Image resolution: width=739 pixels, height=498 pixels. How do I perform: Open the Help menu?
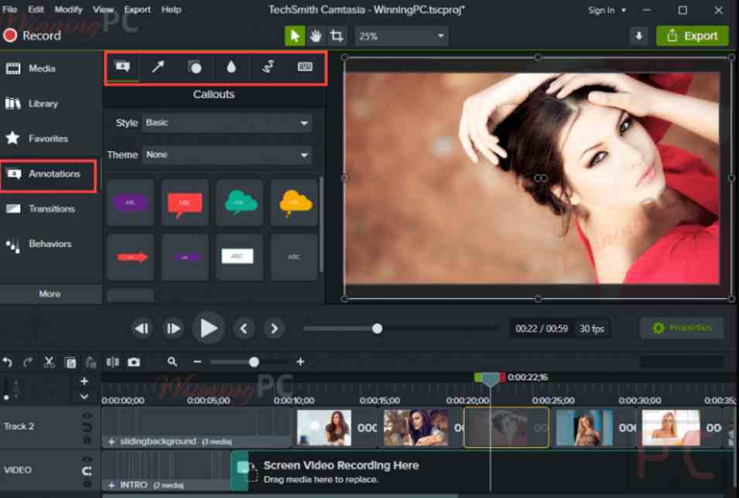pyautogui.click(x=171, y=9)
